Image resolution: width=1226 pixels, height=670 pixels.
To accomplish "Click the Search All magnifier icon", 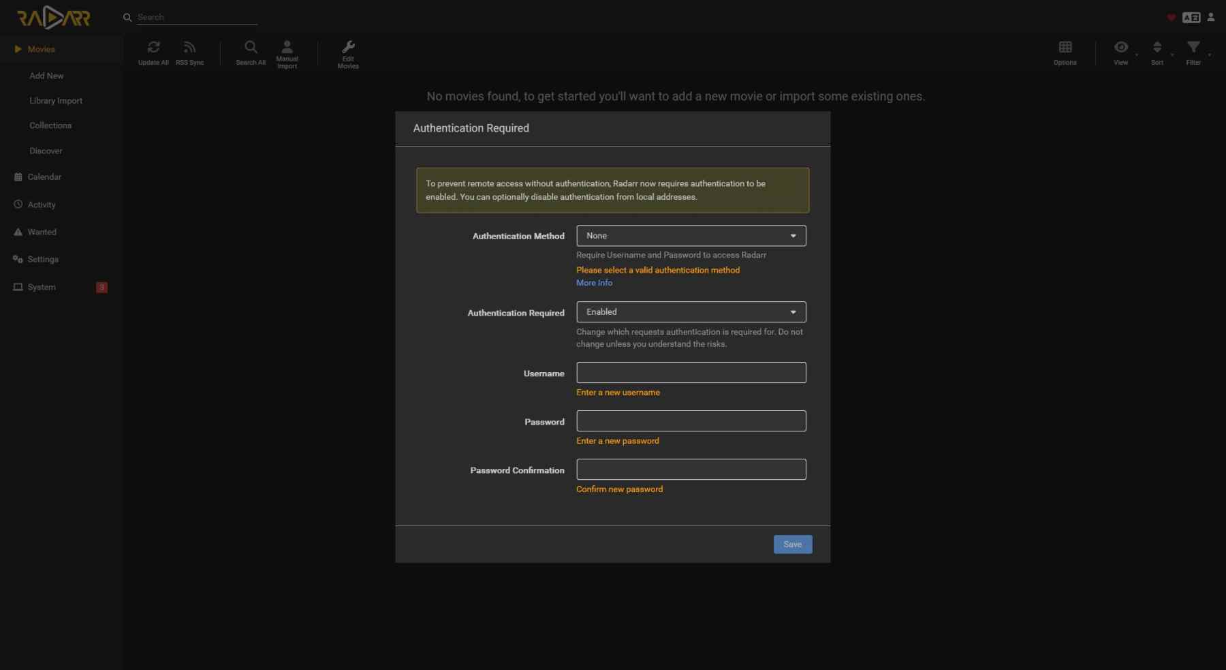I will [x=251, y=48].
